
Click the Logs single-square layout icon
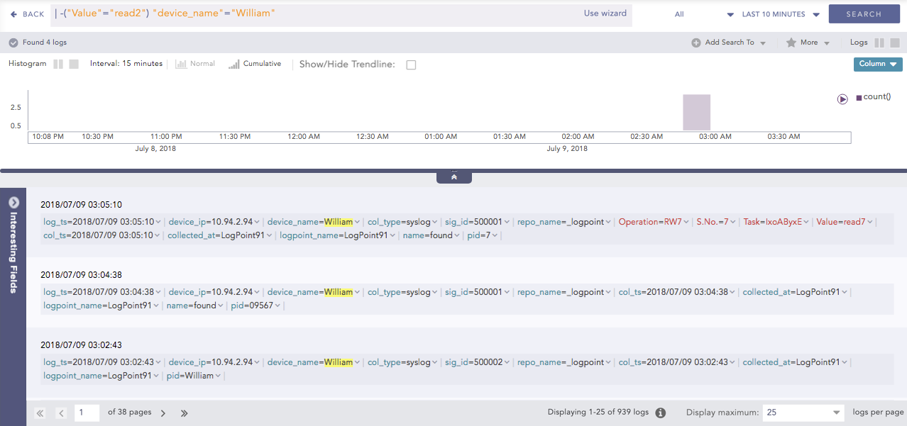click(x=895, y=43)
